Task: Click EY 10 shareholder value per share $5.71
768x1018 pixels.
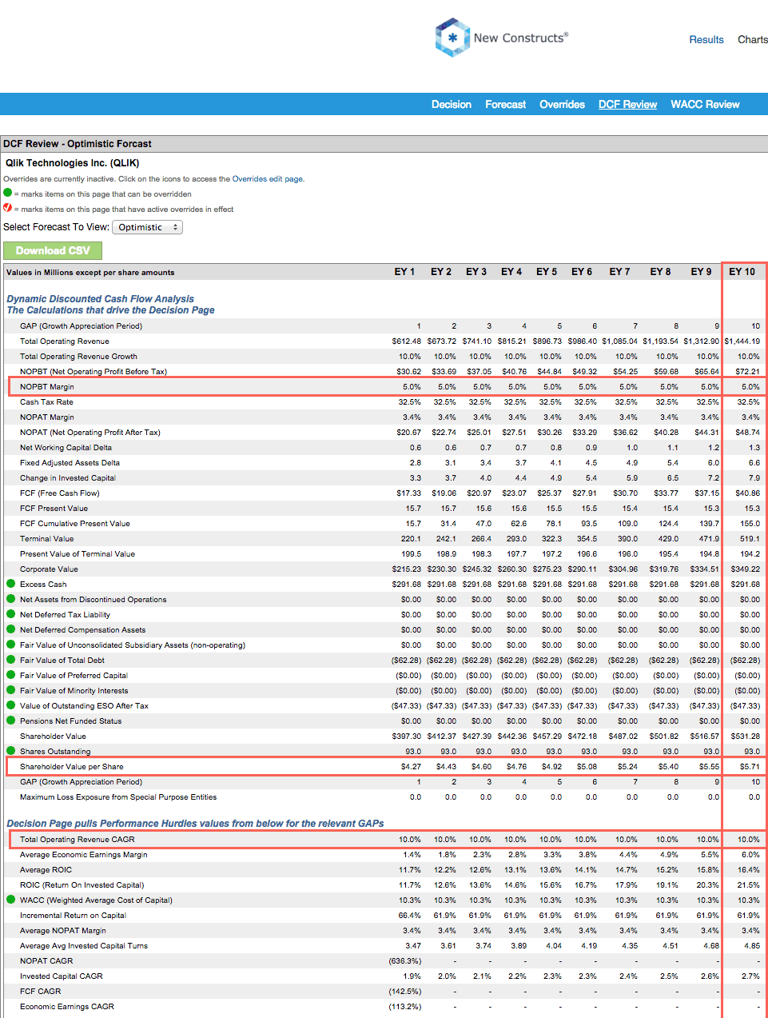Action: point(750,767)
